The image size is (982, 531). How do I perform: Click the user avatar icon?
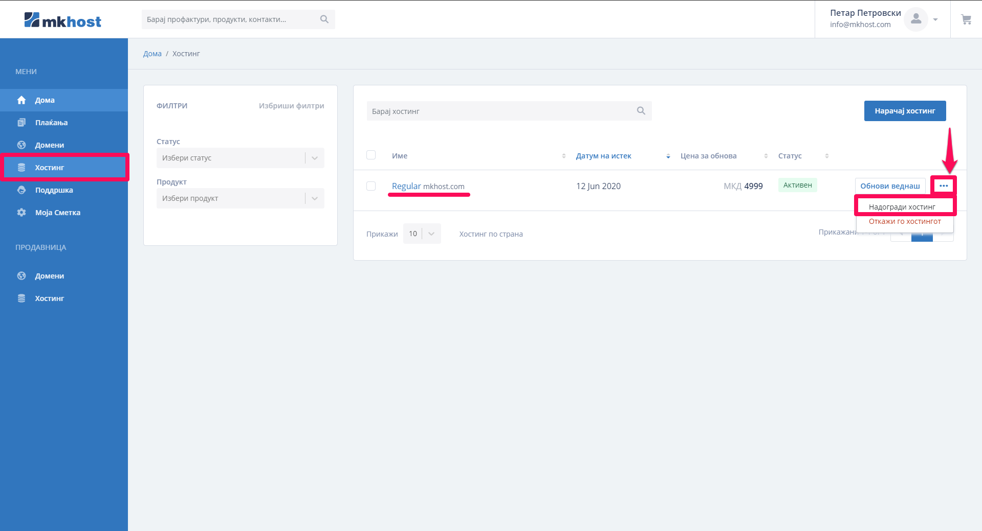pyautogui.click(x=915, y=19)
